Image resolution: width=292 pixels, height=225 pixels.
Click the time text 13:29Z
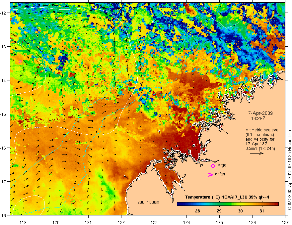pyautogui.click(x=258, y=118)
